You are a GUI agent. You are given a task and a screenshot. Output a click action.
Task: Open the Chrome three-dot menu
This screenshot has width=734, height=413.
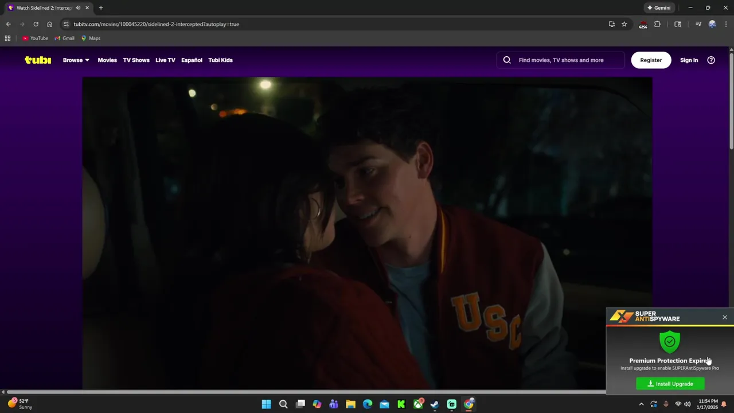726,24
